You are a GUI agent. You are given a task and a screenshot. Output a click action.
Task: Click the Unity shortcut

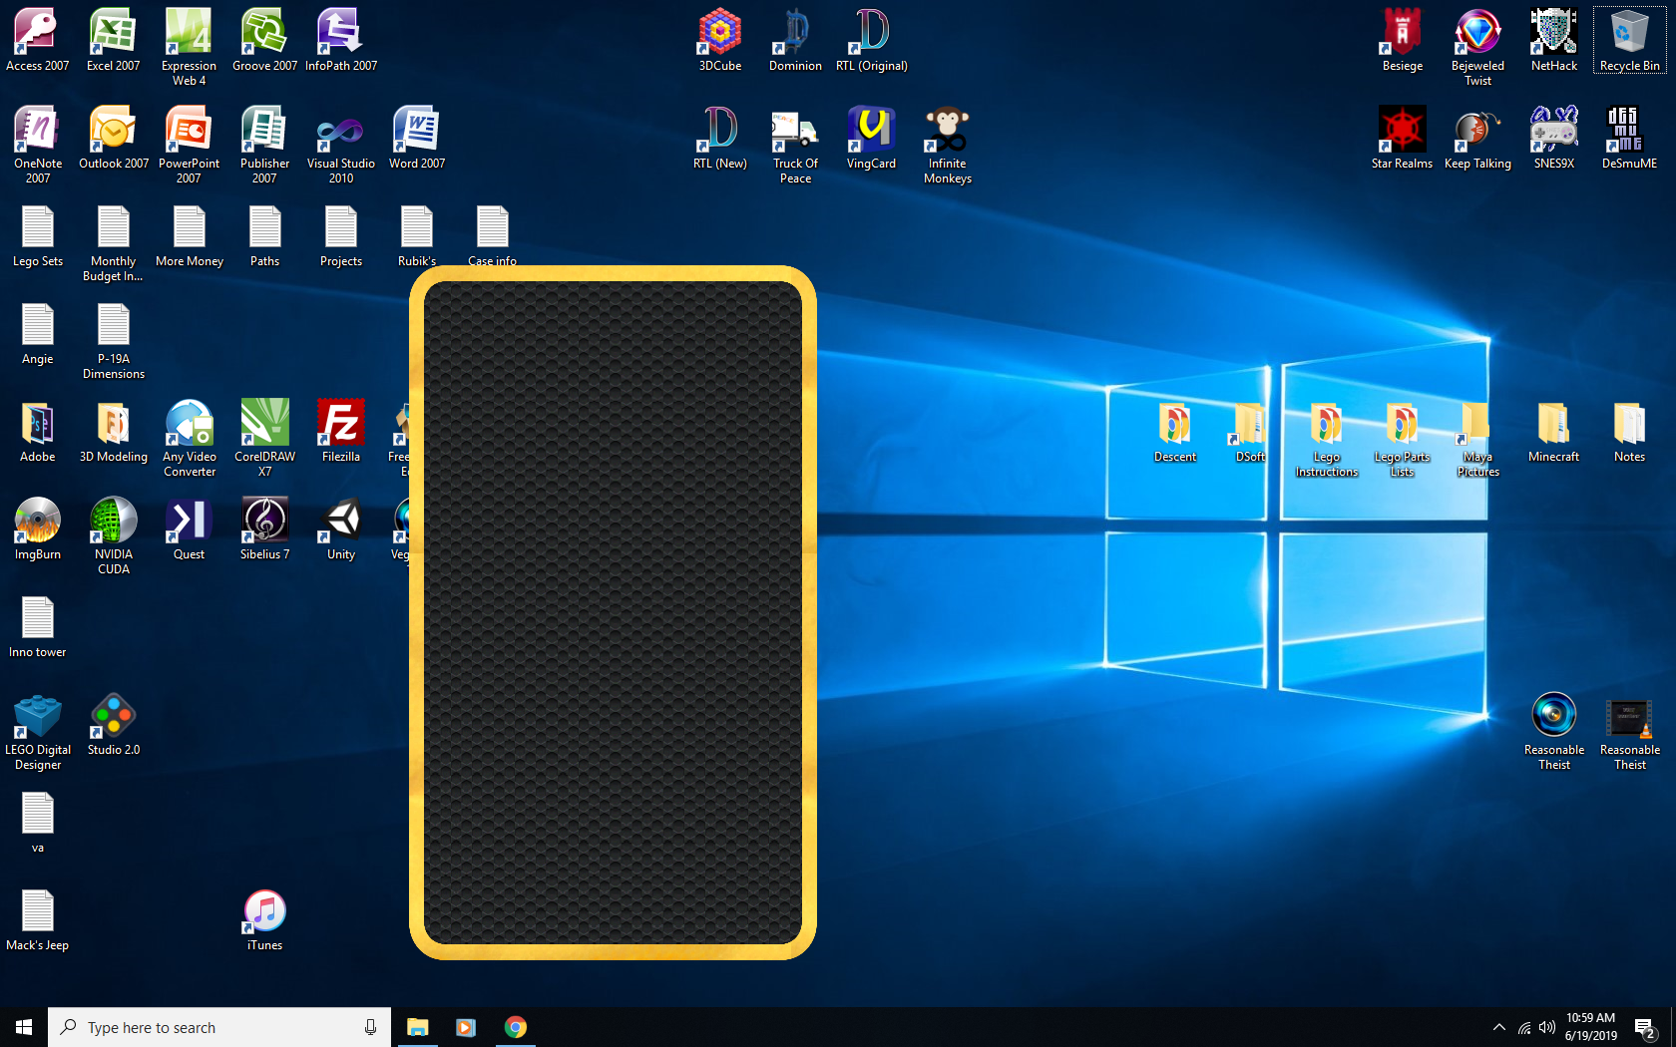pos(341,528)
